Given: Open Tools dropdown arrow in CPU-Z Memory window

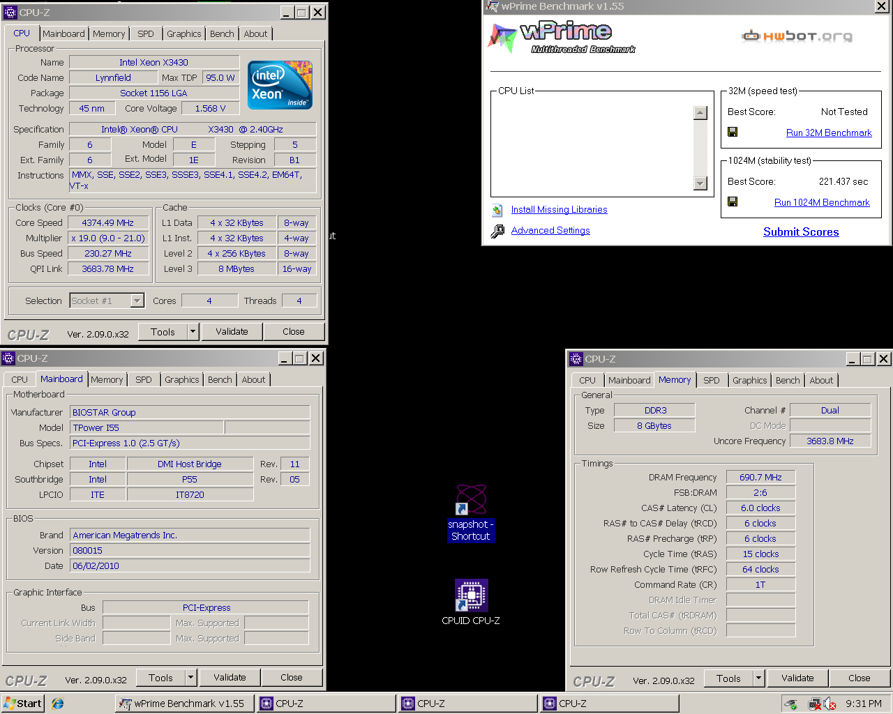Looking at the screenshot, I should tap(759, 678).
